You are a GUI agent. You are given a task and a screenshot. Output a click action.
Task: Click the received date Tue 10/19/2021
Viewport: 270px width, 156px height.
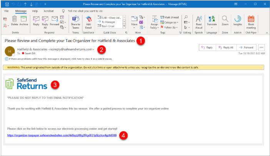252,53
